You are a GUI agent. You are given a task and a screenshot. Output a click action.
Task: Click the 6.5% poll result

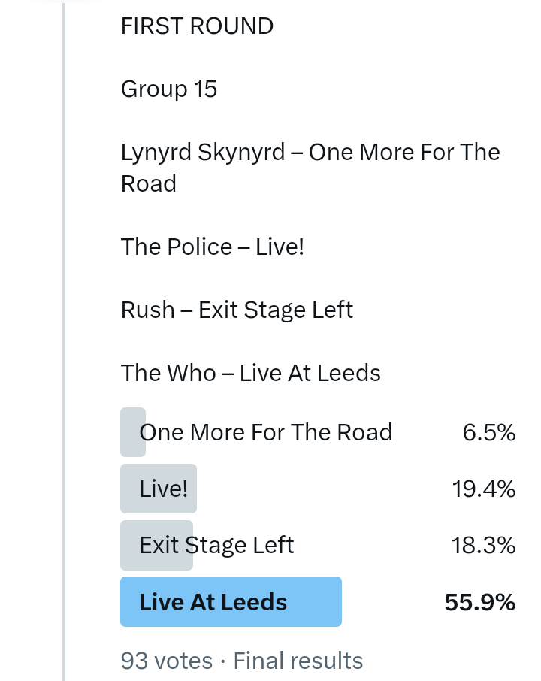[x=489, y=432]
